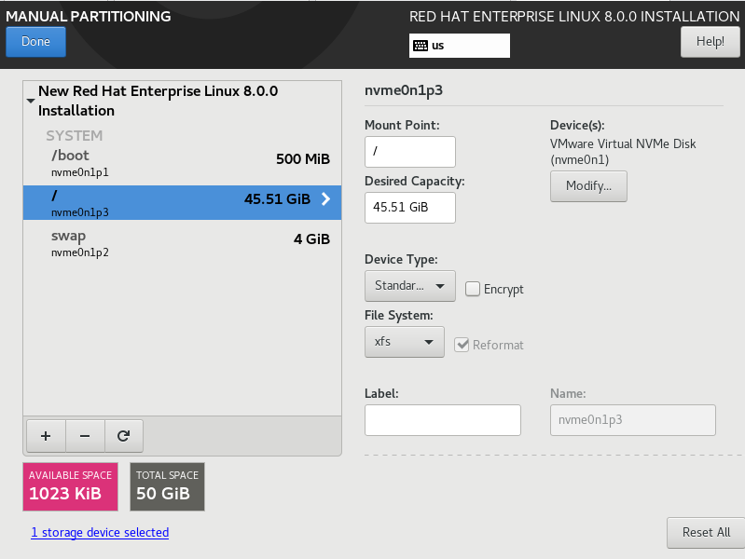Viewport: 745px width, 559px height.
Task: Click the chevron arrow on the root partition row
Action: (x=325, y=199)
